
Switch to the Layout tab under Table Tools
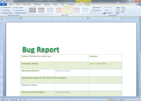pos(87,4)
